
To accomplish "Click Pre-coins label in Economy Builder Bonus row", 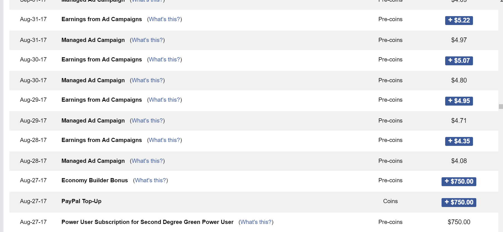I will pyautogui.click(x=390, y=180).
